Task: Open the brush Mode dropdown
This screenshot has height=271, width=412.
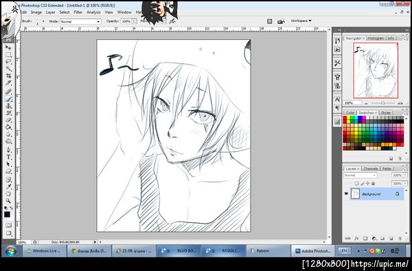Action: pyautogui.click(x=80, y=21)
